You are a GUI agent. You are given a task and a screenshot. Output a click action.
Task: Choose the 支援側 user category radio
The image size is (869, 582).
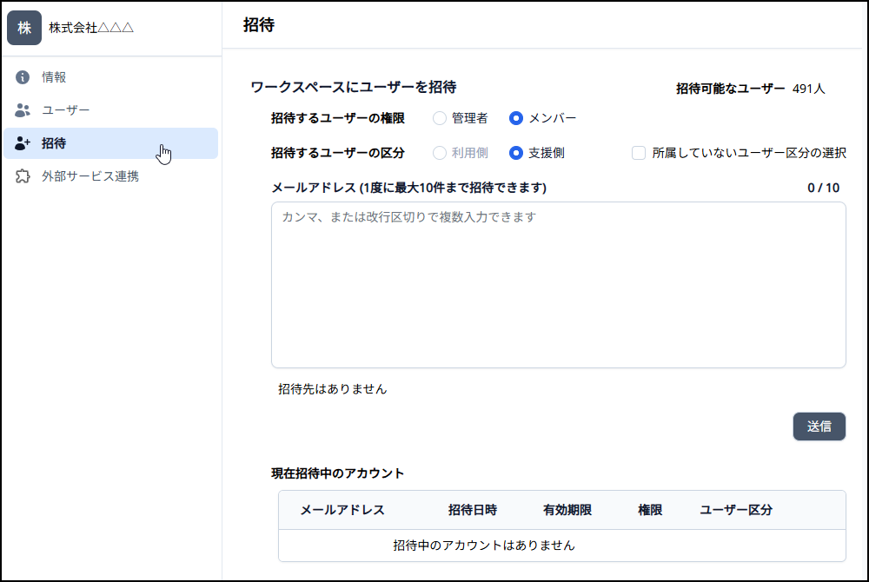point(516,153)
